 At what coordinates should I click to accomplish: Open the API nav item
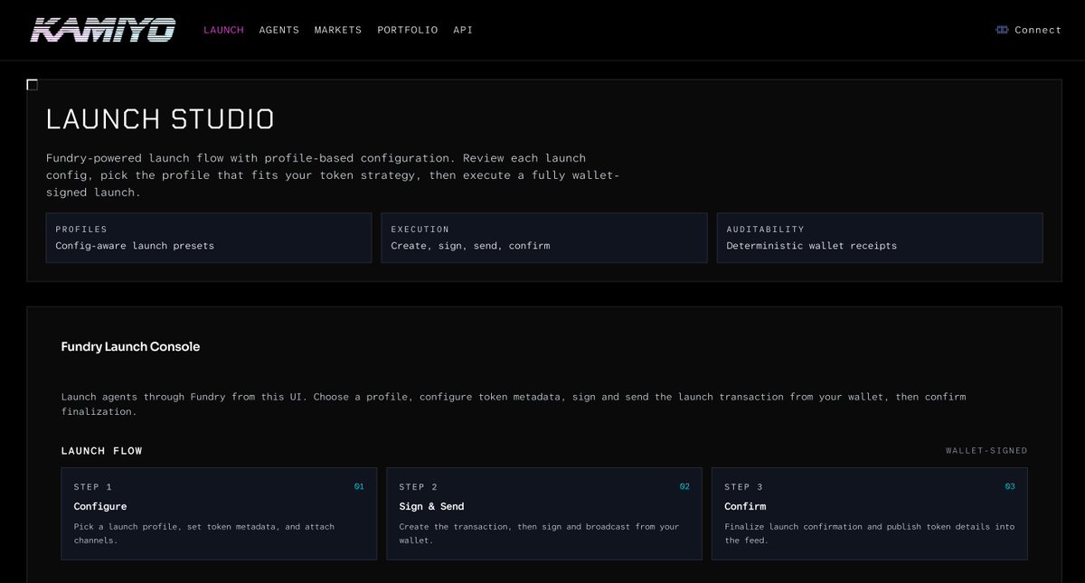(x=463, y=30)
